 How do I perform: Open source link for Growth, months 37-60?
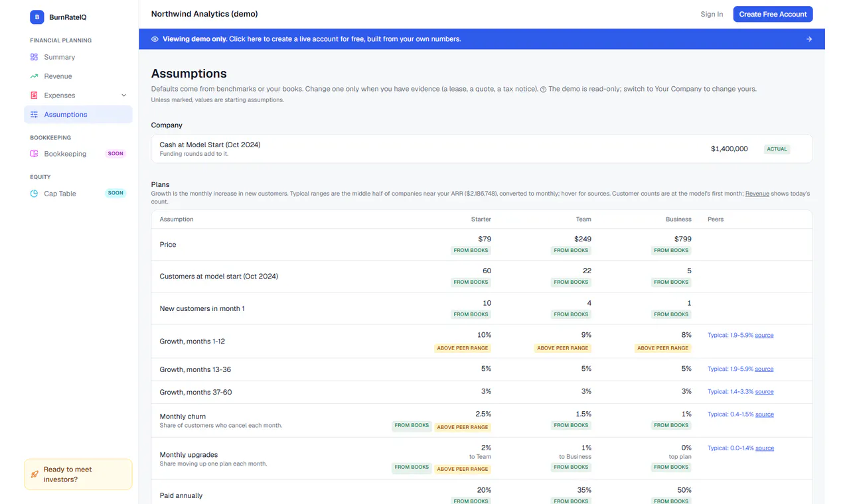(x=764, y=392)
